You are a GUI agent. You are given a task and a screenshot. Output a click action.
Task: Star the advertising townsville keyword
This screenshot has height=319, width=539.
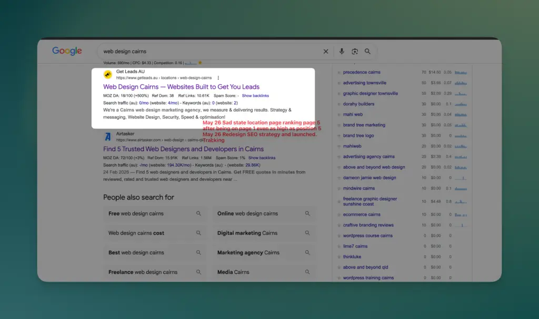tap(339, 83)
